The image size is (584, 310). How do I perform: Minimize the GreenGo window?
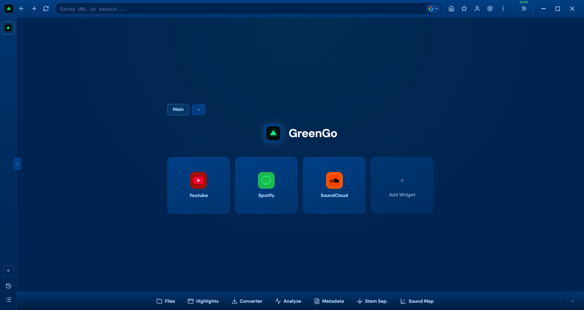click(x=543, y=9)
